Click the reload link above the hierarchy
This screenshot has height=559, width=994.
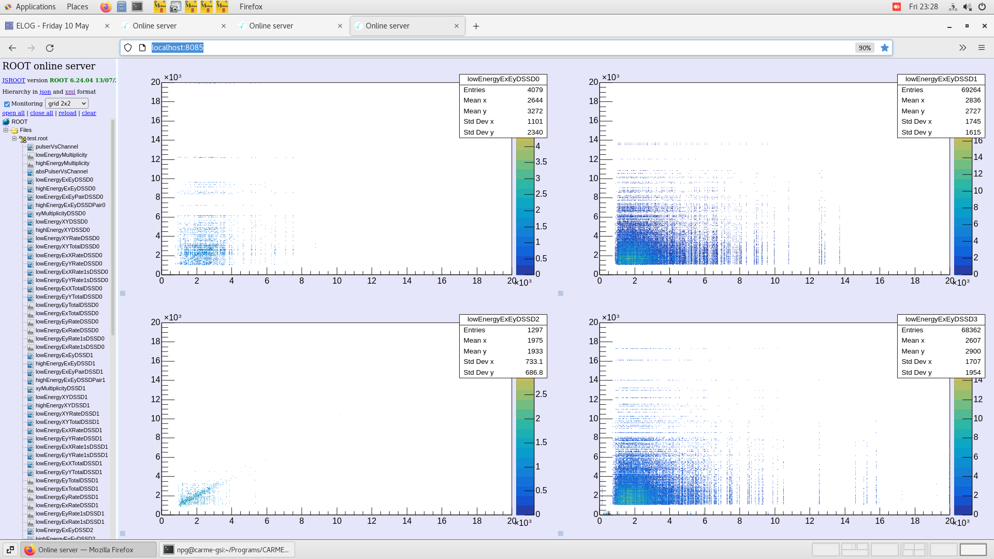67,112
